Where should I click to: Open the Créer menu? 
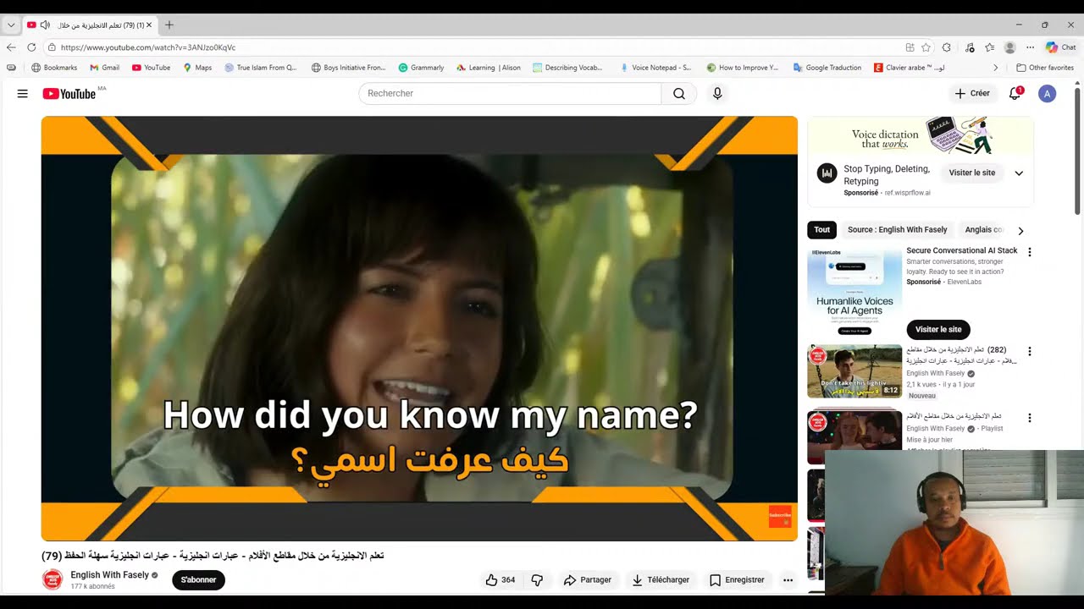click(x=972, y=93)
